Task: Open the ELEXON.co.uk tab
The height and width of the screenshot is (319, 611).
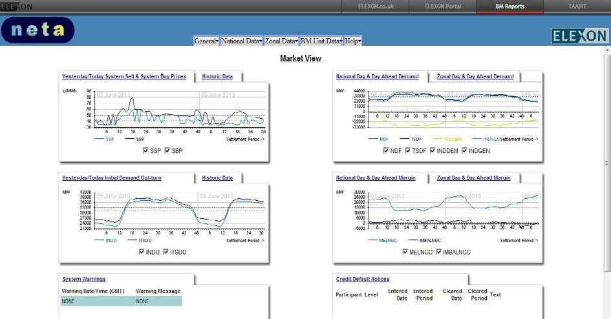Action: coord(376,6)
